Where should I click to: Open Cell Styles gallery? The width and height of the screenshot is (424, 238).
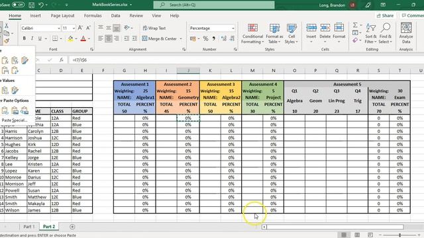pos(291,34)
